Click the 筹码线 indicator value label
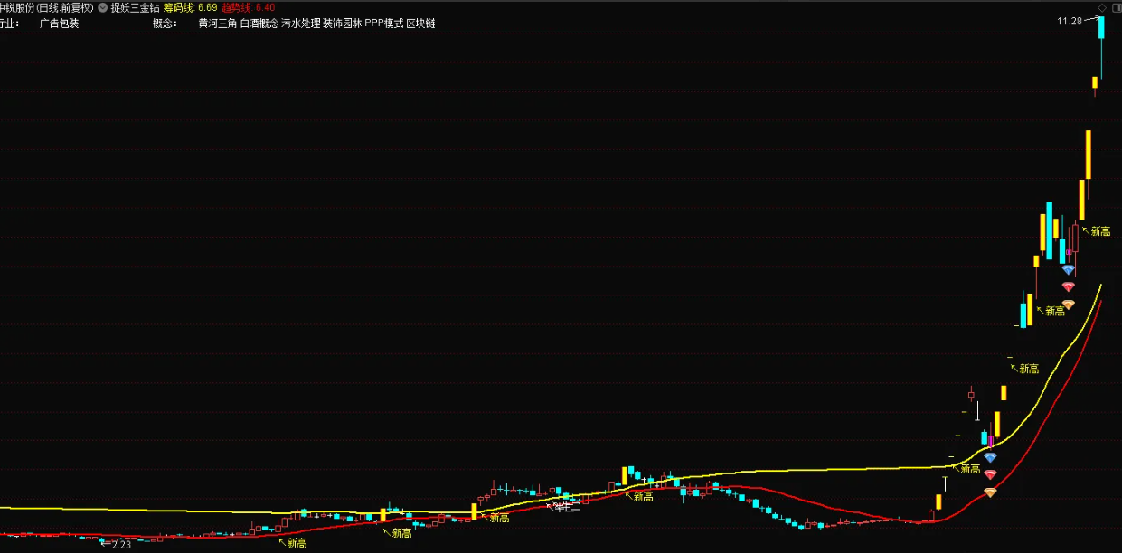 [x=189, y=7]
